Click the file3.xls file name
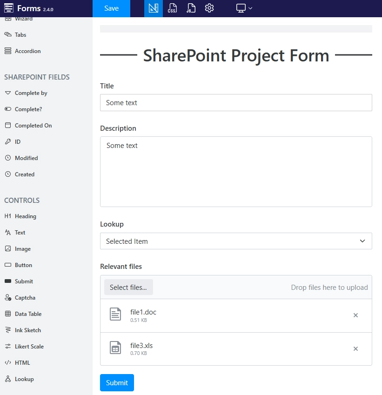382x395 pixels. click(141, 345)
